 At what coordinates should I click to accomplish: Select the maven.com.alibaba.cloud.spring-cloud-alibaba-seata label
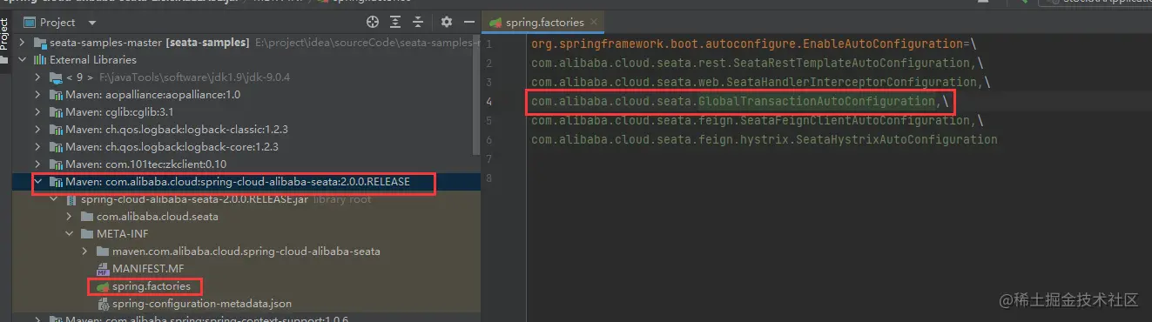[x=246, y=252]
